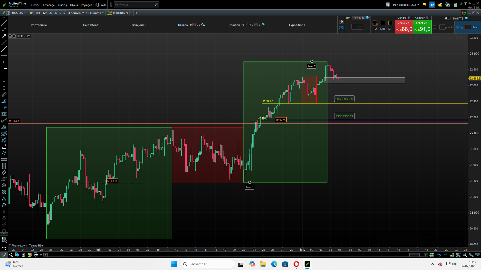Click the magnifier in Recherche box
Viewport: 481px width, 270px height.
pos(156,4)
